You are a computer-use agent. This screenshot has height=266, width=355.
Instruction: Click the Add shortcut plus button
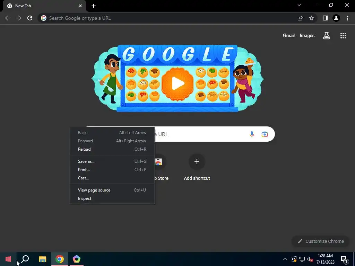[197, 162]
